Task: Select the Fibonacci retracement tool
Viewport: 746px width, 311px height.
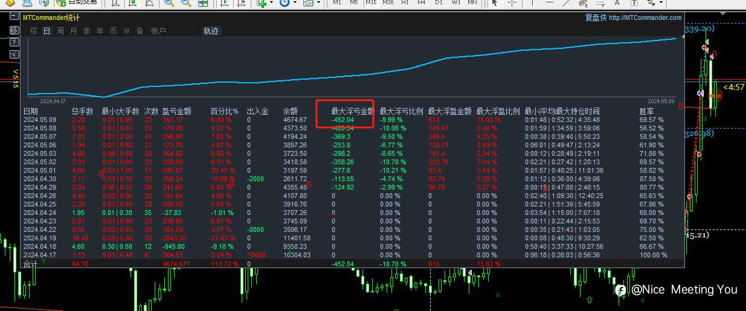Action: click(x=600, y=3)
